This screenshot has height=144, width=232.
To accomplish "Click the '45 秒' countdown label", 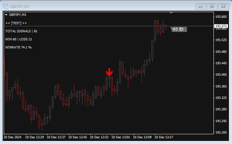I will tap(179, 29).
